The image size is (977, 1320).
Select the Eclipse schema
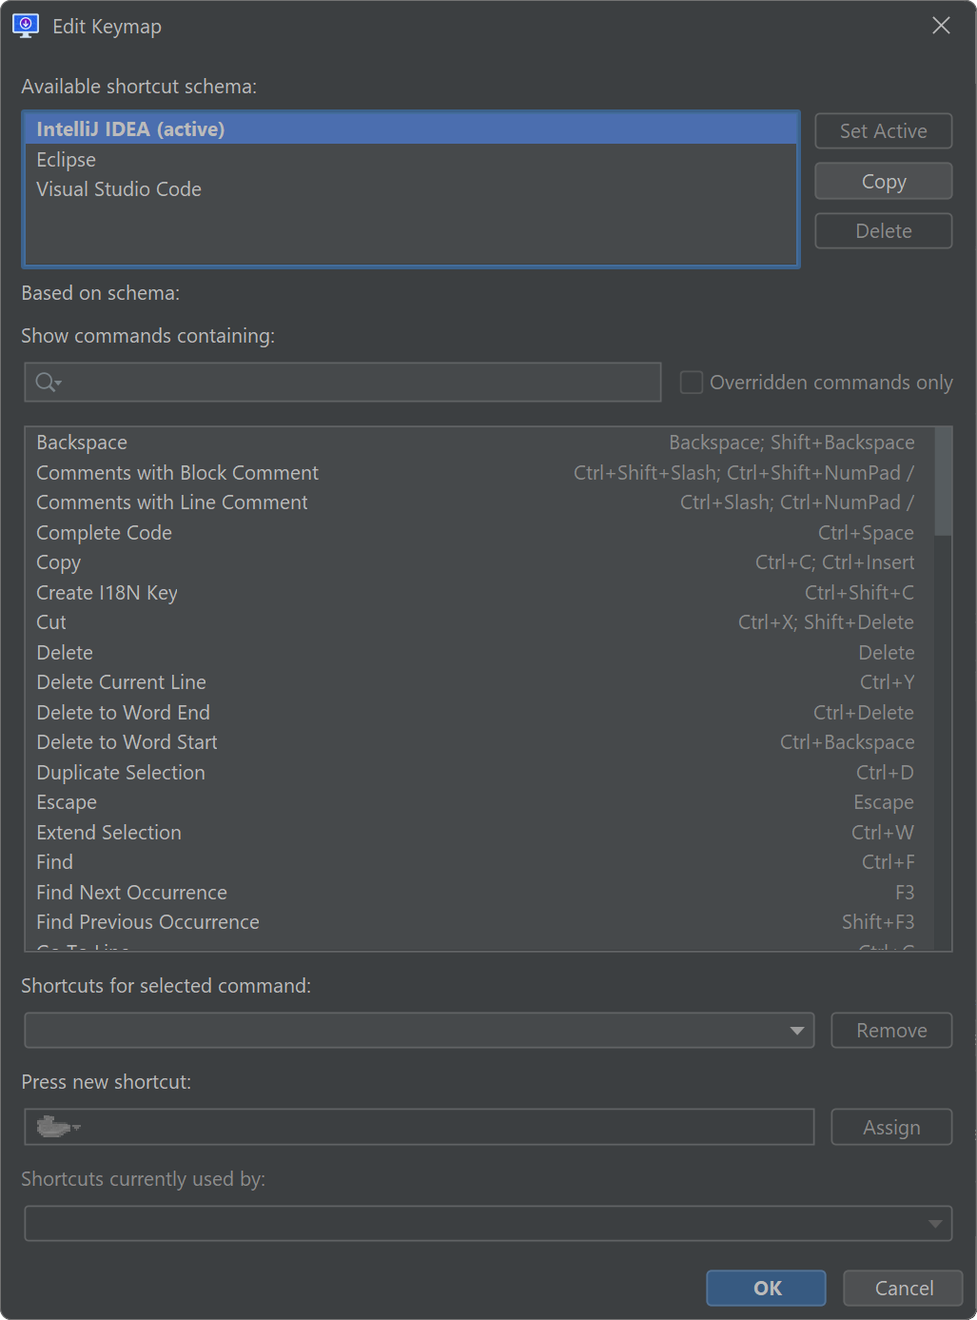[411, 160]
